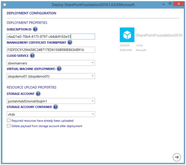186x165 pixels.
Task: Expand the Cloud Service dropdown sbwinservers
Action: pyautogui.click(x=51, y=63)
